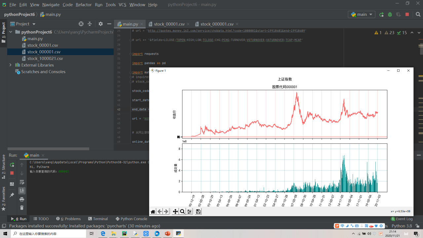Click the Debug bug icon in toolbar
Screen dimensions: 423x238
390,15
